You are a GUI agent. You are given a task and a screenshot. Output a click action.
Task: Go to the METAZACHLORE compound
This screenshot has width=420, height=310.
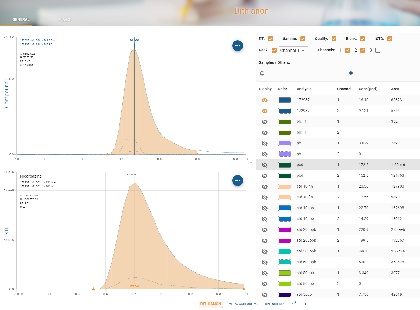tap(243, 304)
